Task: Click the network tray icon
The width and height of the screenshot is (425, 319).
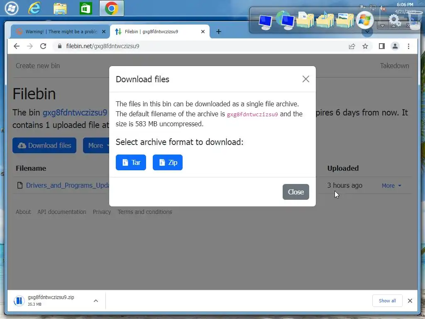Action: pos(373,8)
